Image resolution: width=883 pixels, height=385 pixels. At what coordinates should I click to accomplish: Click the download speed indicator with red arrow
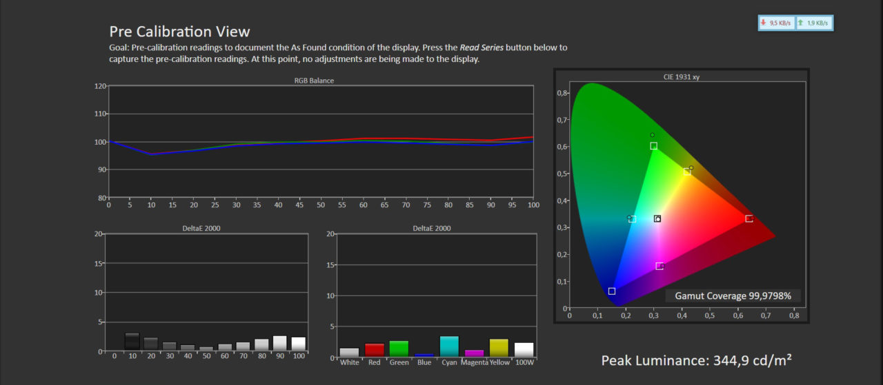[777, 23]
